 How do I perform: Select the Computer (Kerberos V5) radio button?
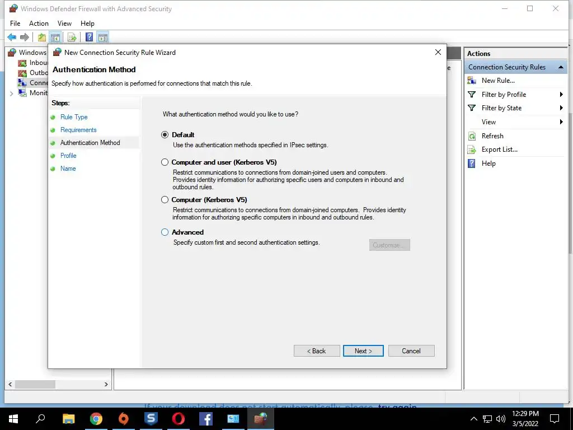coord(165,200)
